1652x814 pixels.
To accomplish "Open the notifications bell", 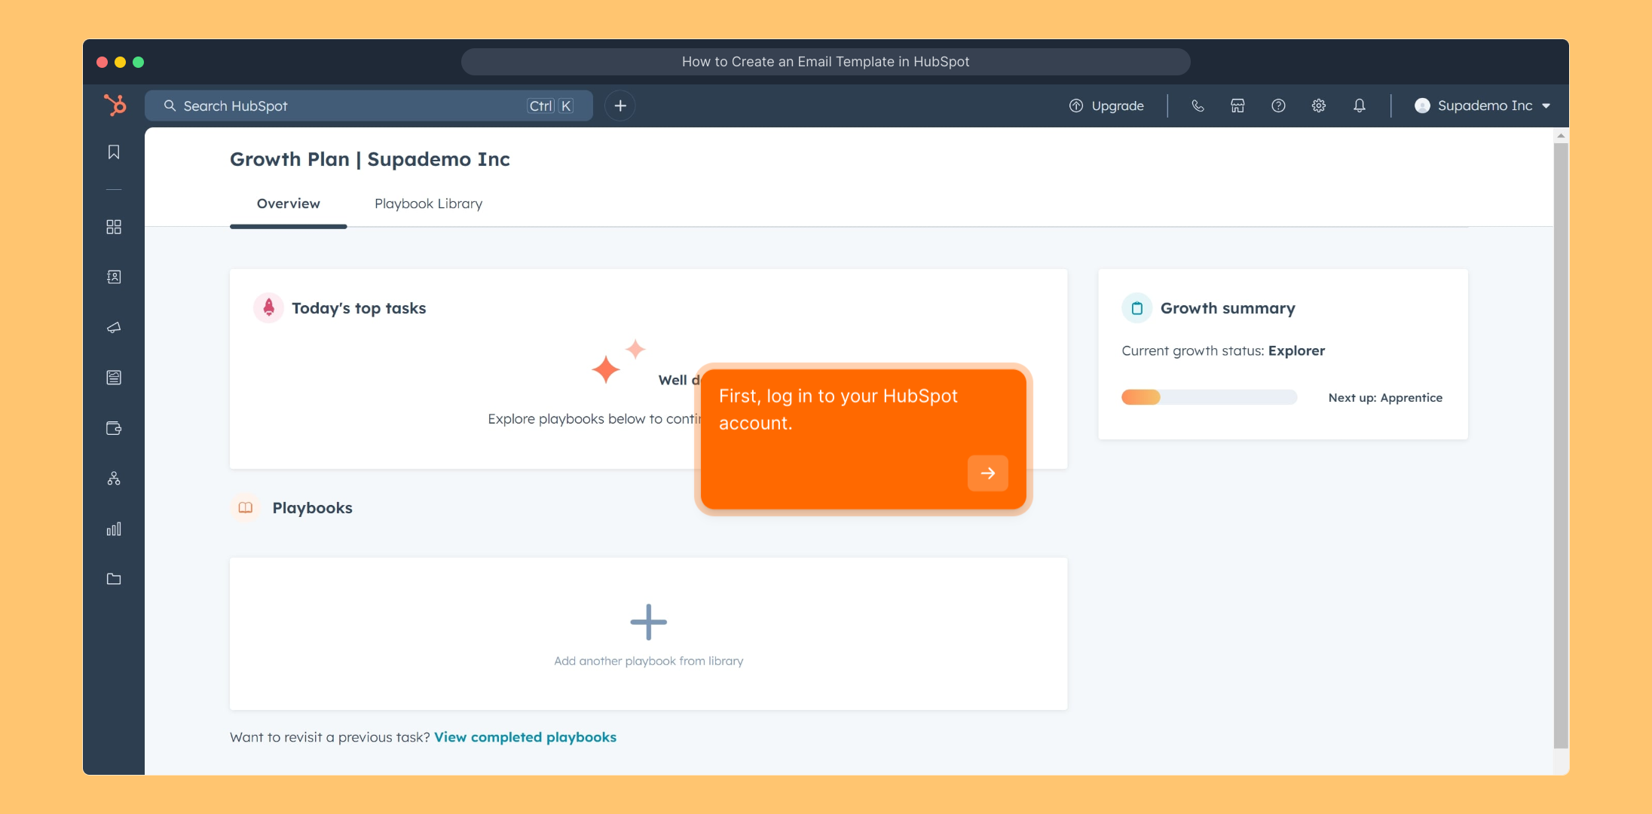I will coord(1359,106).
